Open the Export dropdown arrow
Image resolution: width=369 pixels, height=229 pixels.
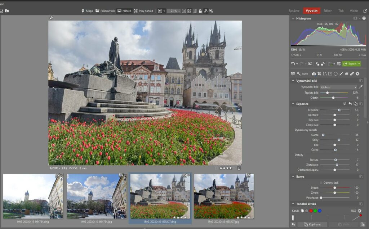[359, 64]
